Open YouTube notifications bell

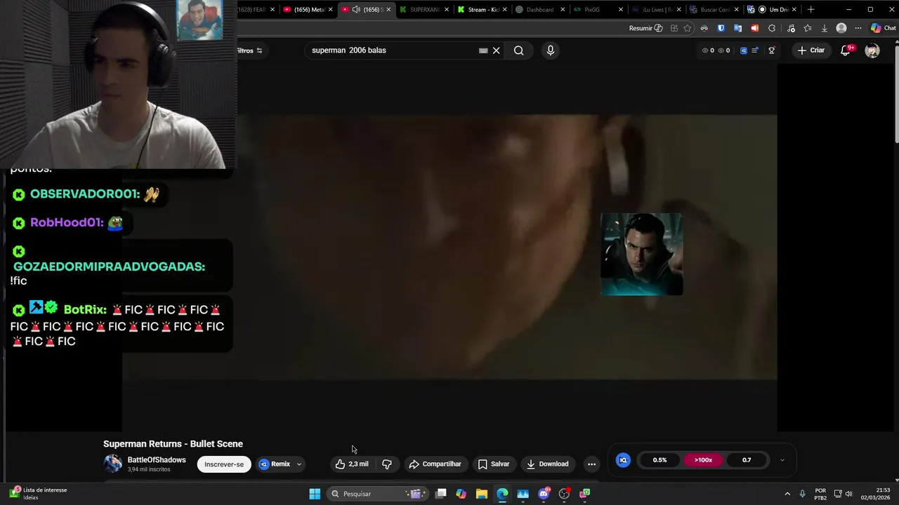click(x=846, y=50)
